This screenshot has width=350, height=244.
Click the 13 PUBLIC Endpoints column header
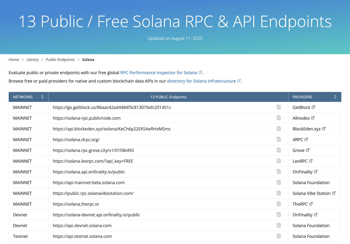coord(168,97)
